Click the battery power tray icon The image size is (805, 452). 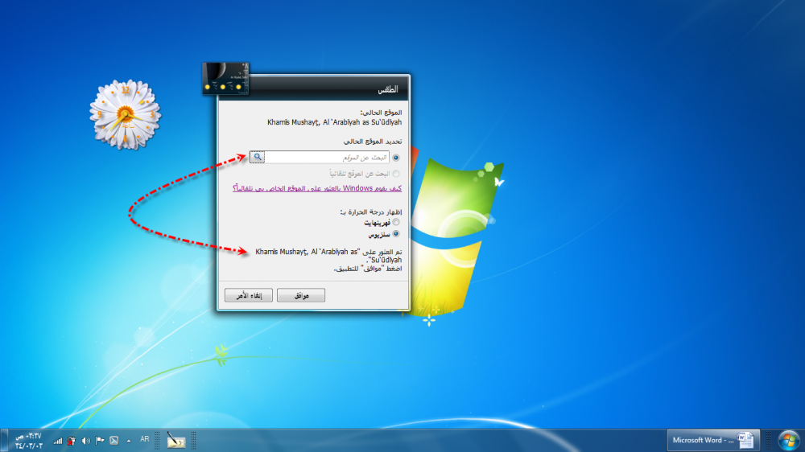(72, 441)
